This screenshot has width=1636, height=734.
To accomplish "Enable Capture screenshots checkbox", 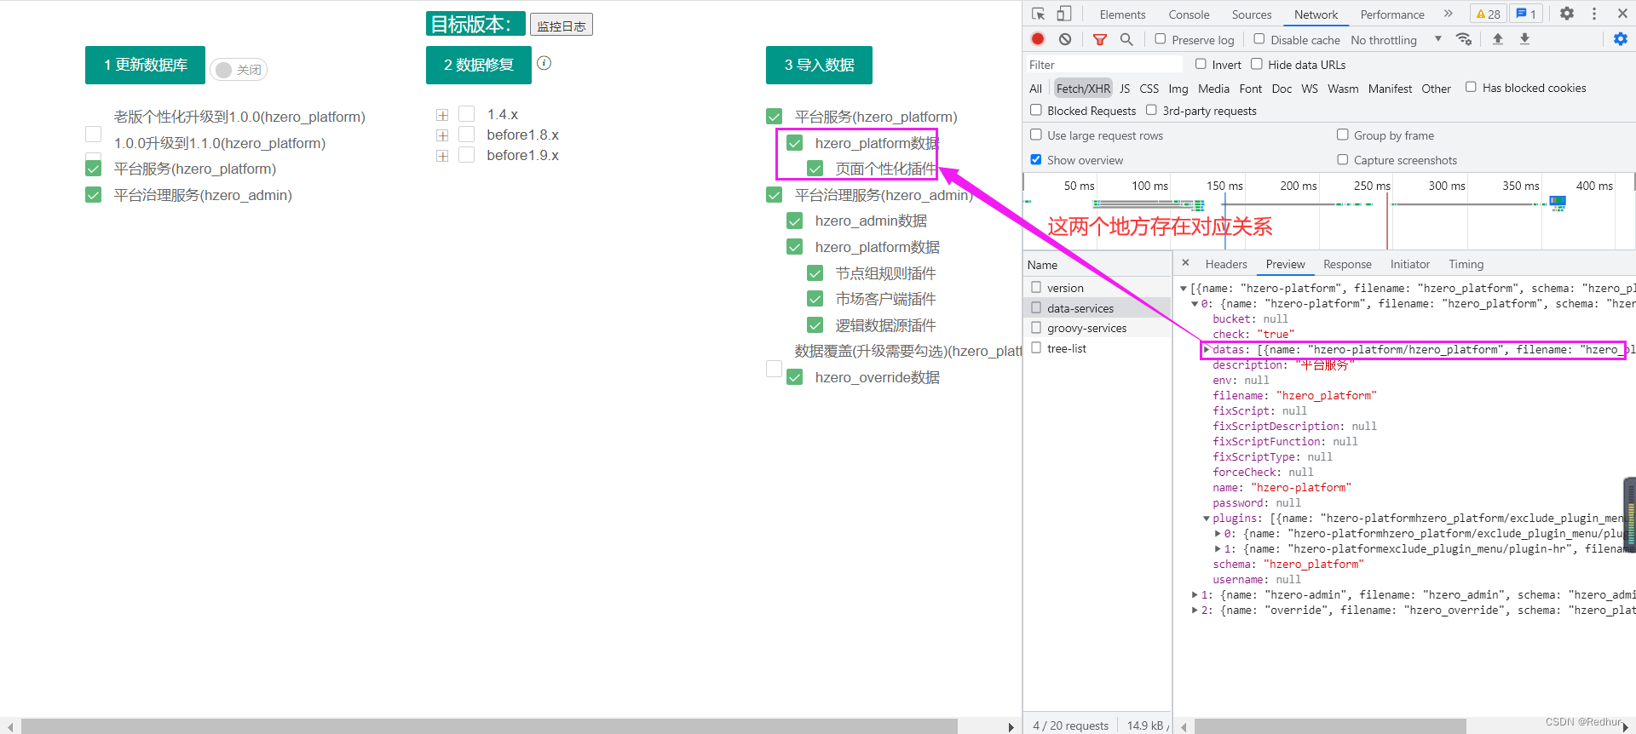I will 1342,159.
